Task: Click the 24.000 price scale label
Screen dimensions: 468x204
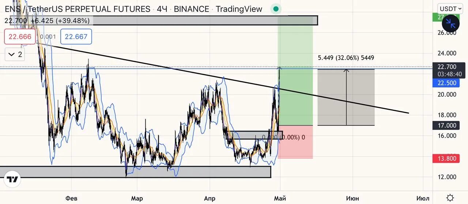Action: (447, 53)
